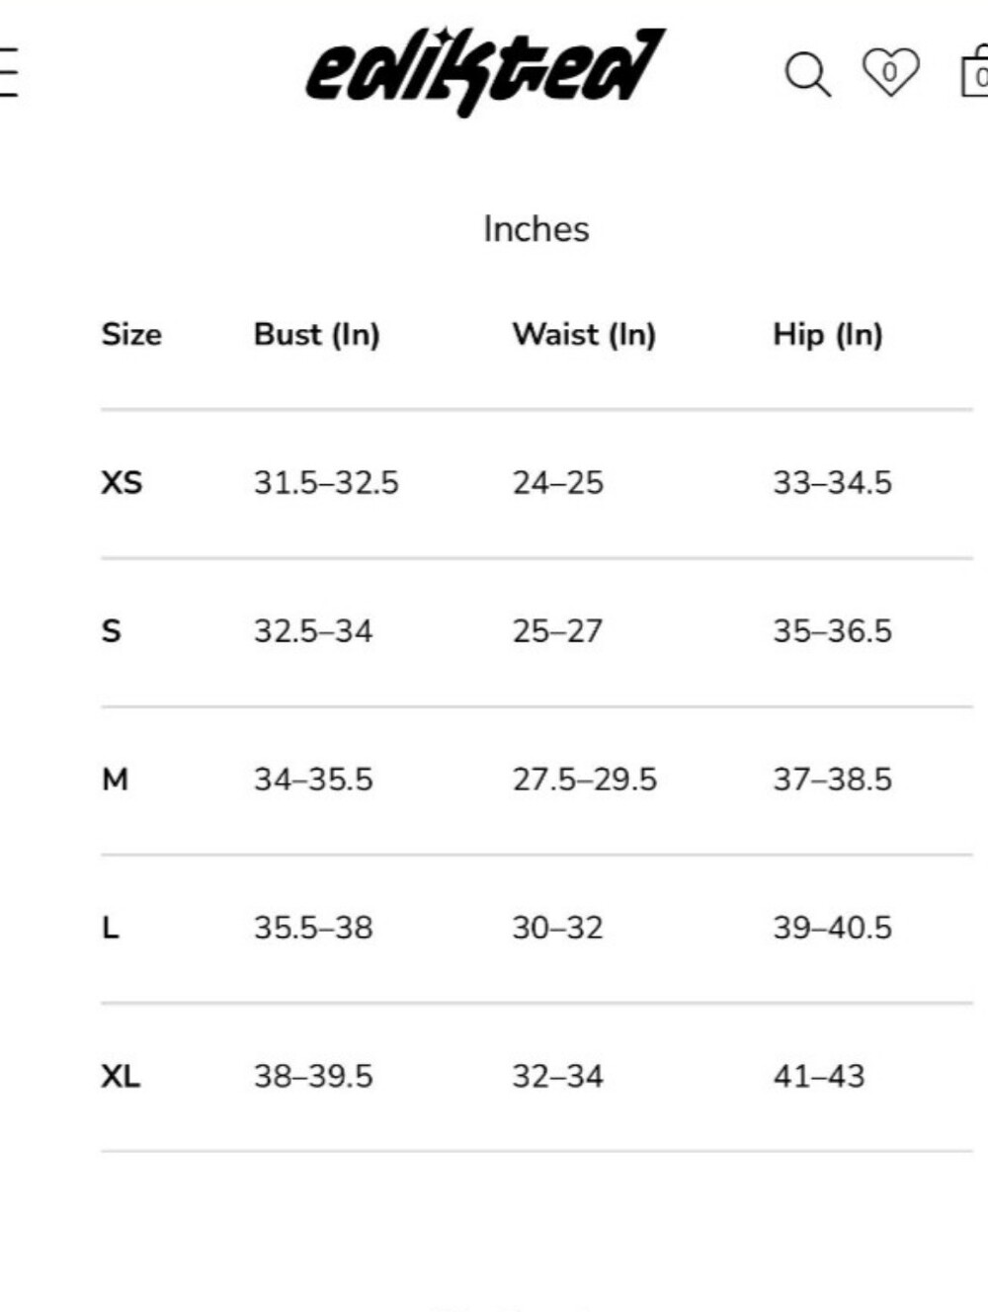The height and width of the screenshot is (1312, 988).
Task: Open the wishlist heart icon
Action: (890, 72)
